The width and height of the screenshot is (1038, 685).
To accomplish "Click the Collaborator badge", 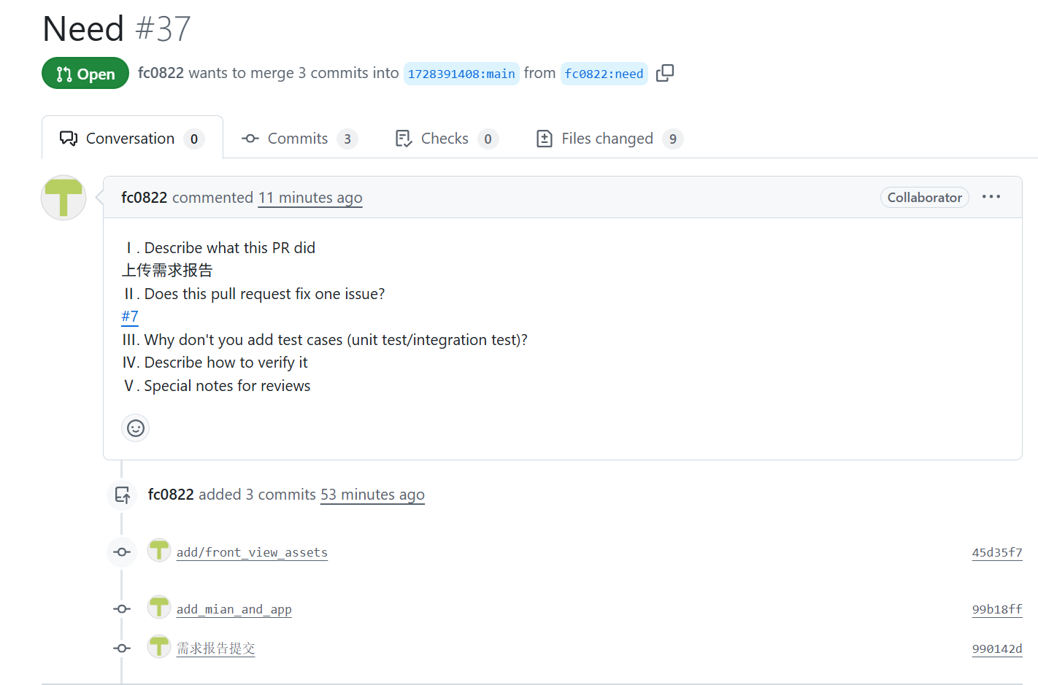I will 924,198.
